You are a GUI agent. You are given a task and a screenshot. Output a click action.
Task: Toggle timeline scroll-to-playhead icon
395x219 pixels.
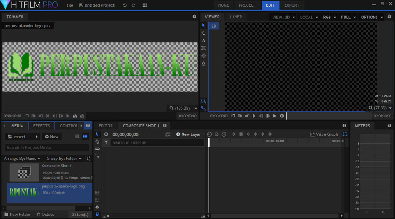pyautogui.click(x=345, y=134)
